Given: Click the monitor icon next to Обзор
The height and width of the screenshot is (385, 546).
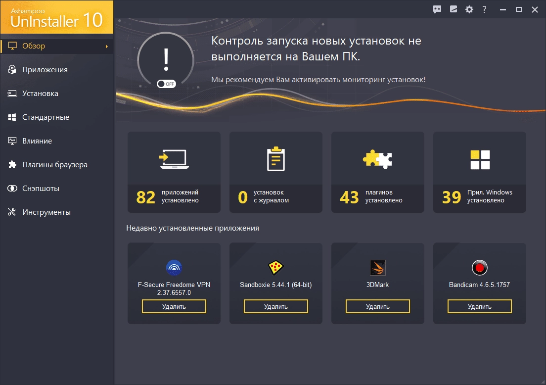Looking at the screenshot, I should click(12, 46).
